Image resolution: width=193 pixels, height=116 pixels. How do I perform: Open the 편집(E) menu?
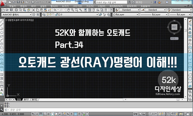click(23, 6)
